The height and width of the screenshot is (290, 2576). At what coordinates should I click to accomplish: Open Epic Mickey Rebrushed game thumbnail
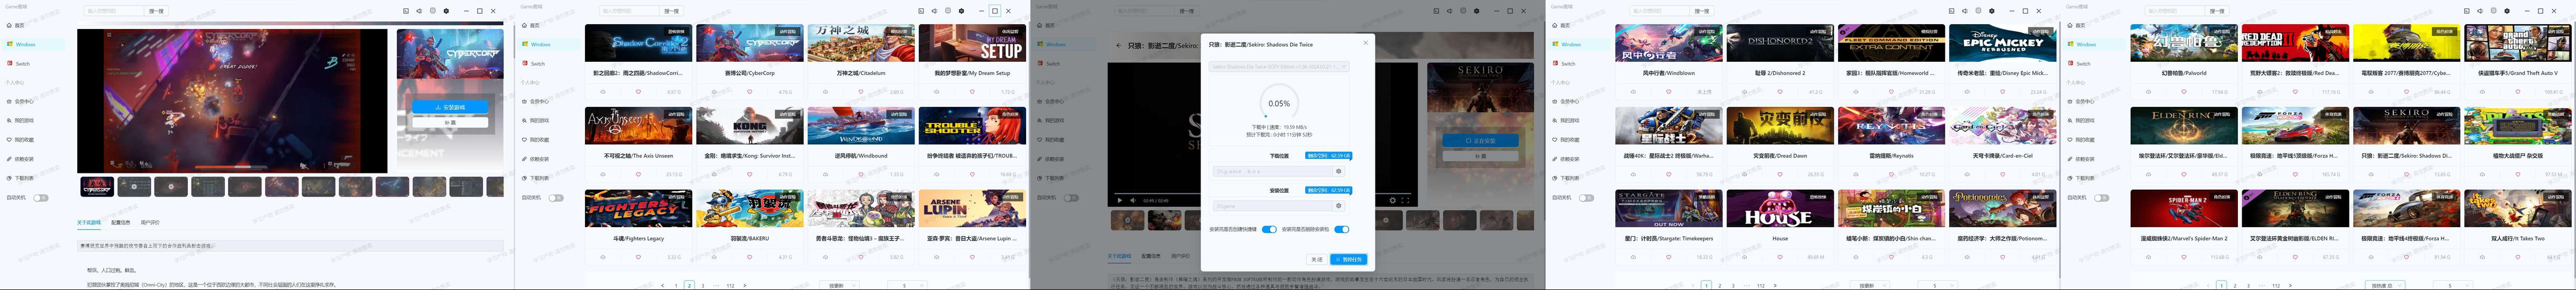(x=2002, y=44)
